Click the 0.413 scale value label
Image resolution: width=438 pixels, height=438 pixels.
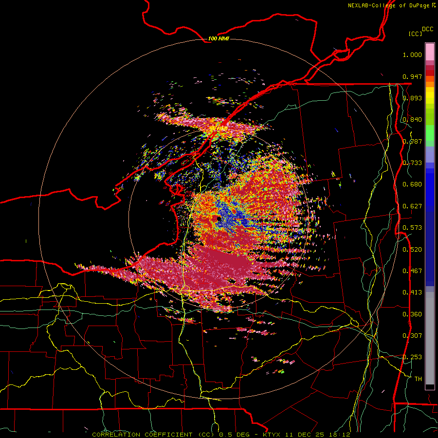click(412, 292)
